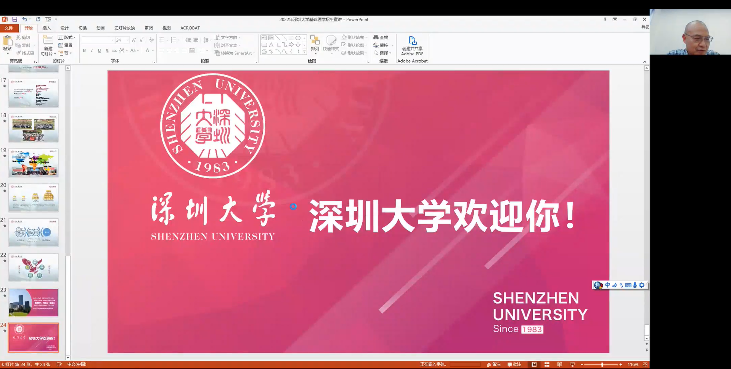Select slide 23 thumbnail
This screenshot has height=369, width=731.
(x=34, y=303)
